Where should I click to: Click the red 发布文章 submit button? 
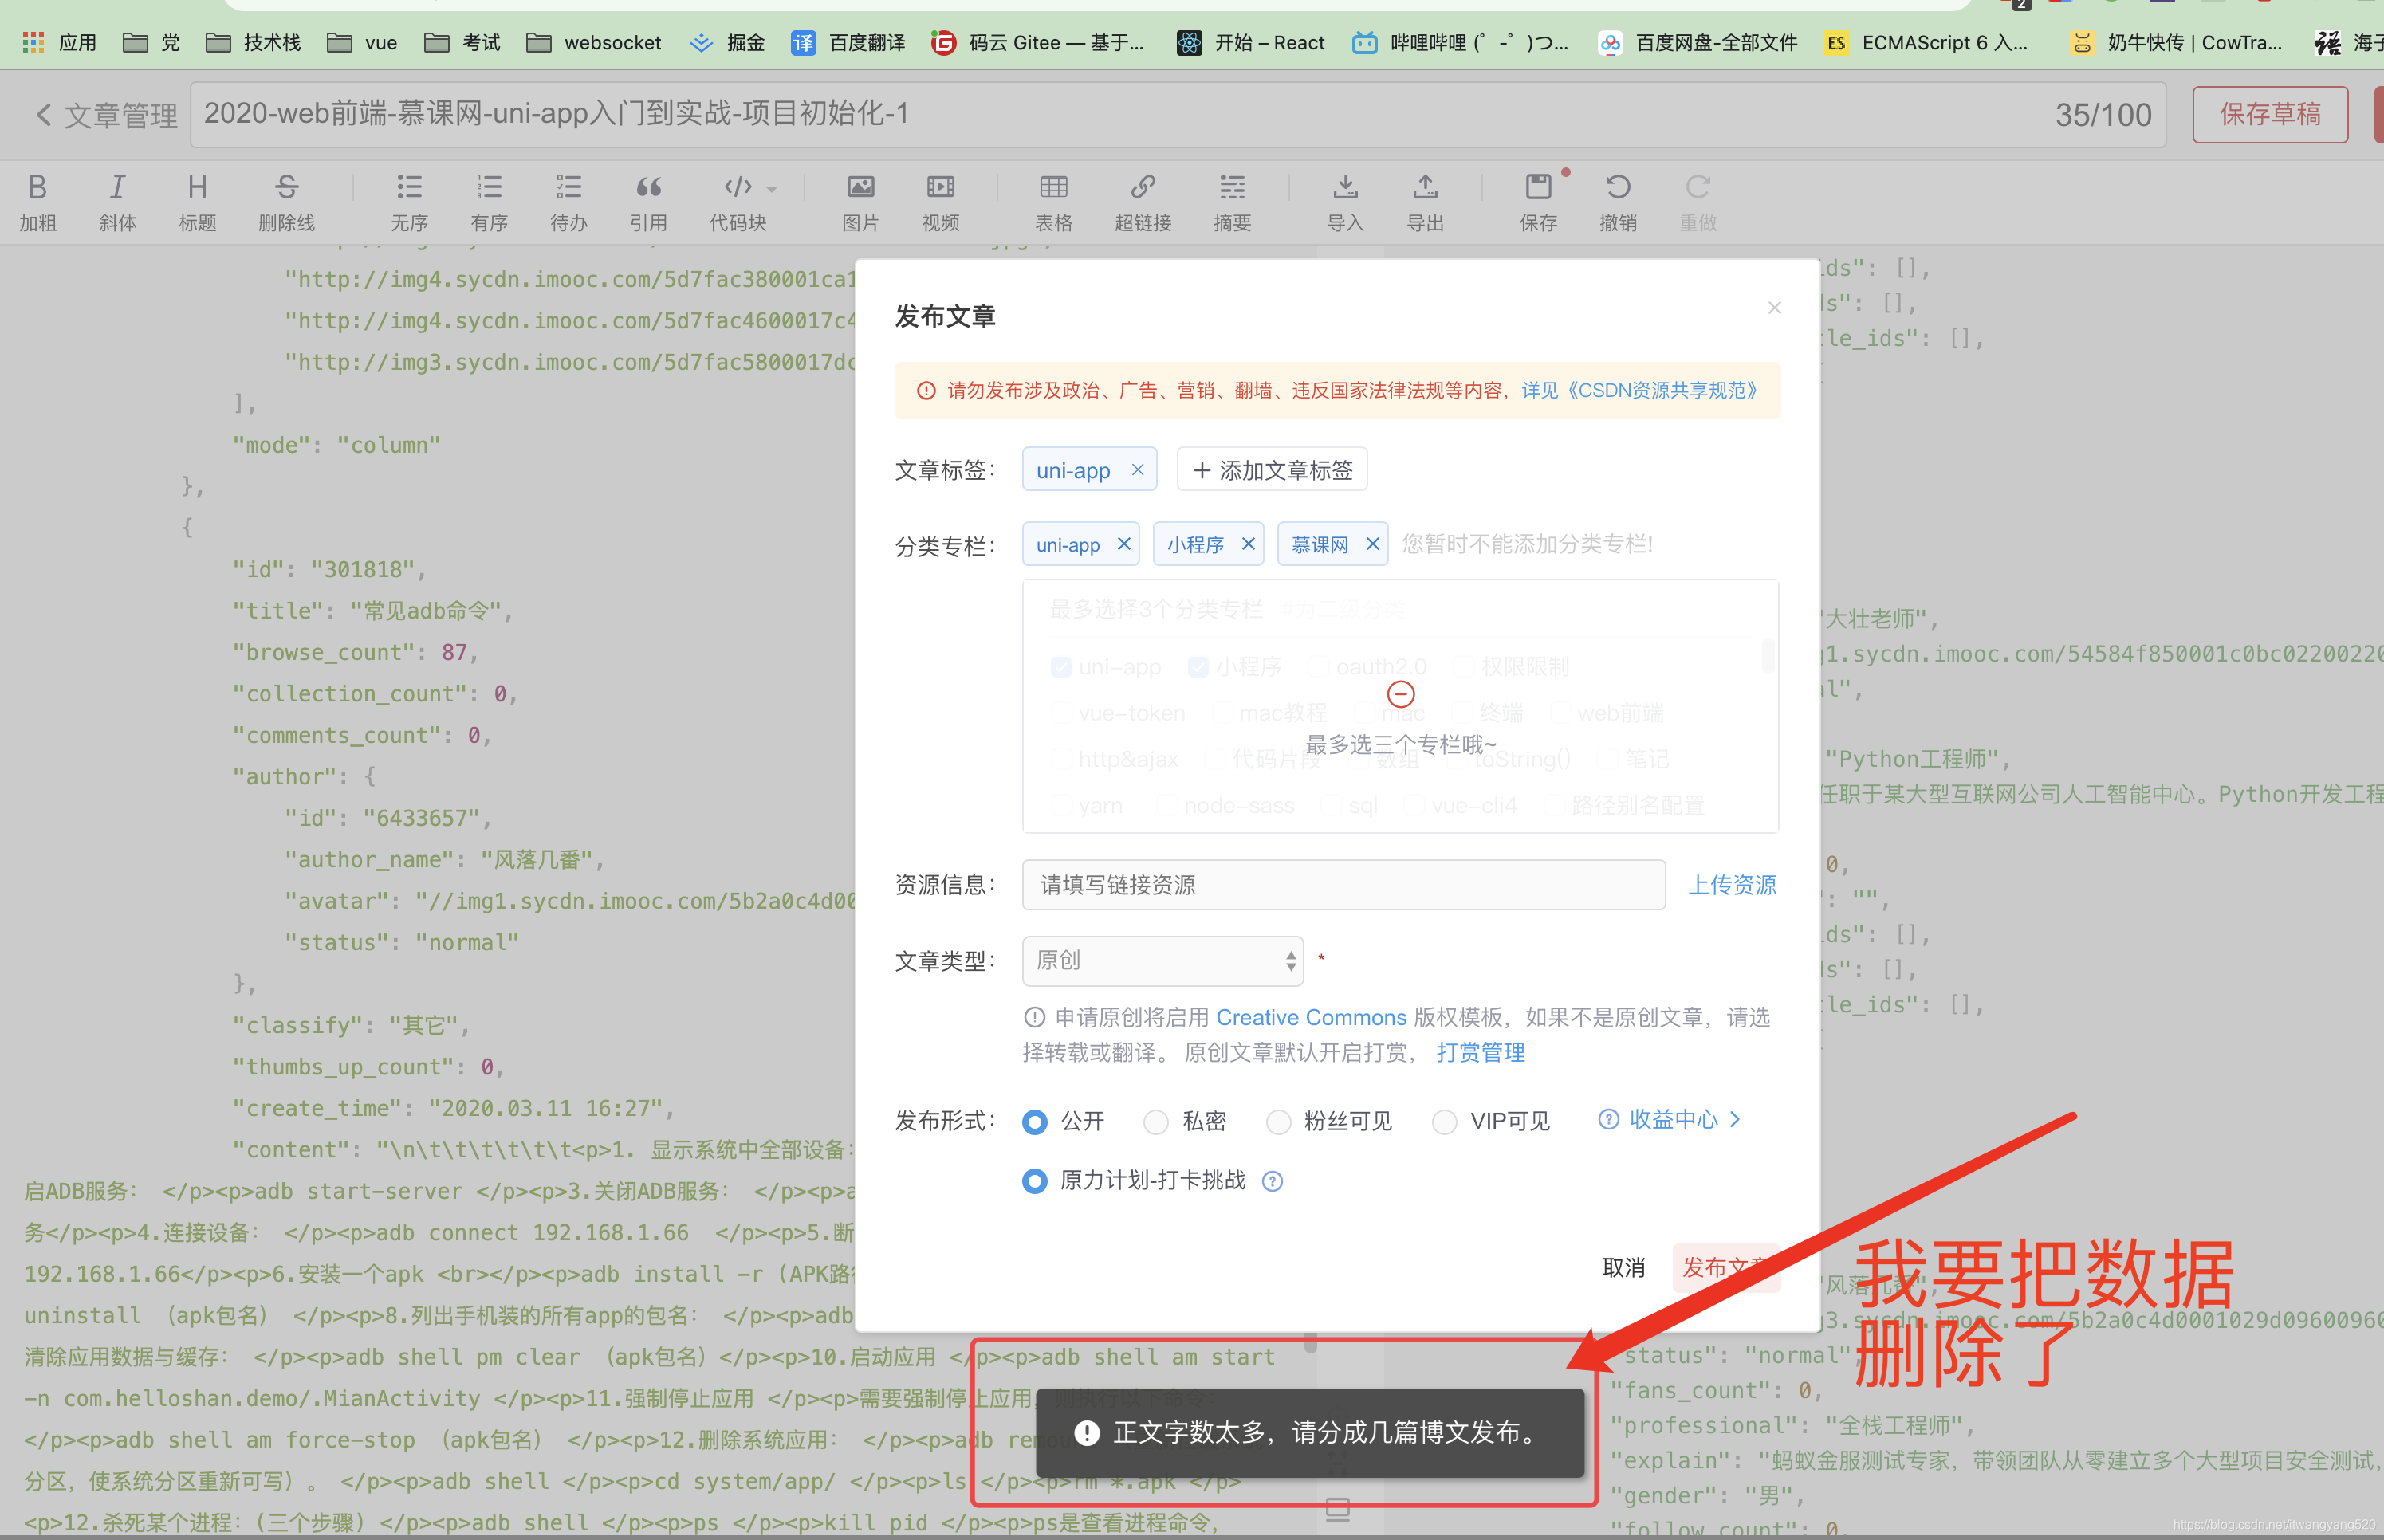[1726, 1268]
